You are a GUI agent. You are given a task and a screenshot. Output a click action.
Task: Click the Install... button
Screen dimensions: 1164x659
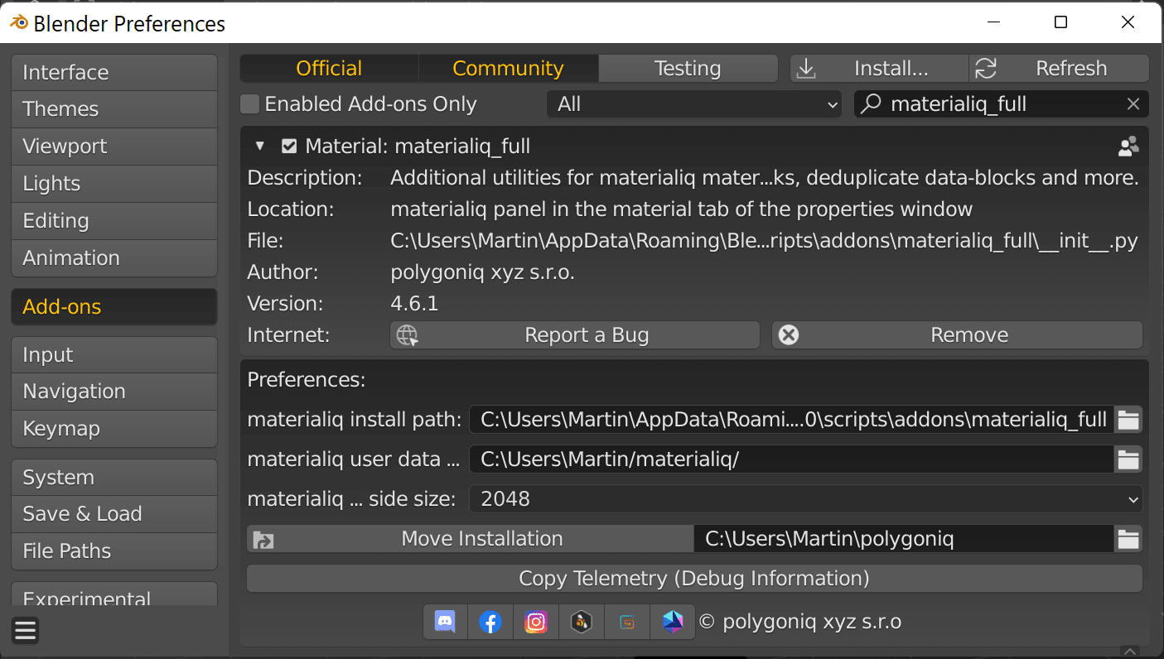(x=879, y=69)
